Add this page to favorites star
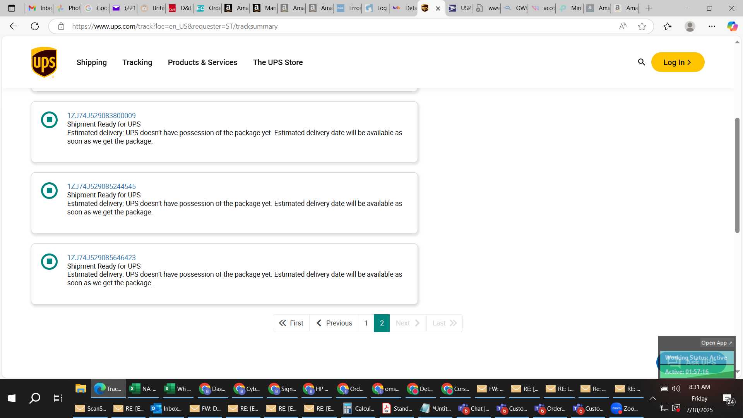This screenshot has width=743, height=418. pyautogui.click(x=642, y=26)
